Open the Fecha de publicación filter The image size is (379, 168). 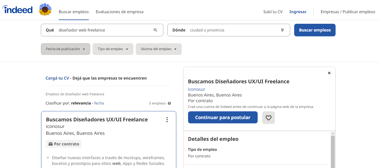click(65, 49)
